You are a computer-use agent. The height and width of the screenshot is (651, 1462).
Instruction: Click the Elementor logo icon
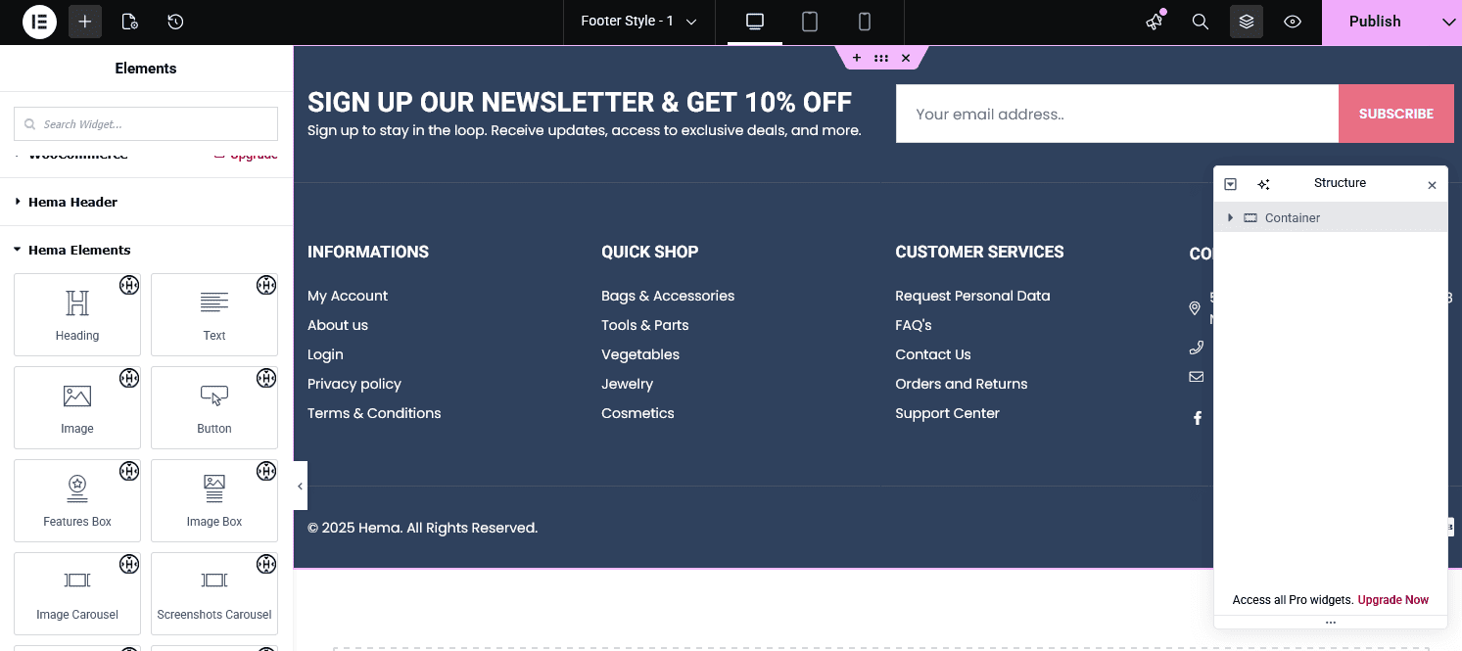pyautogui.click(x=39, y=22)
